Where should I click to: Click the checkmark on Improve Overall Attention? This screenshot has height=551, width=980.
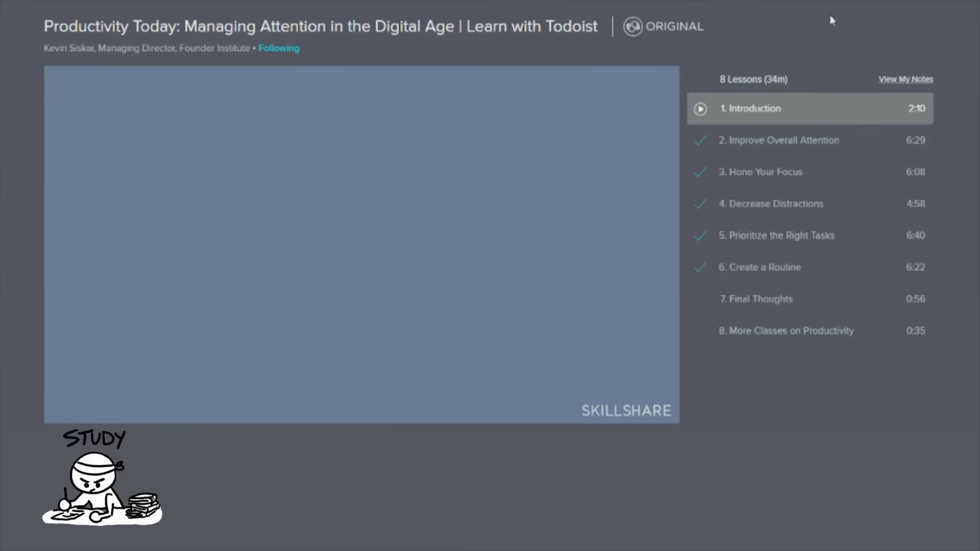point(700,140)
